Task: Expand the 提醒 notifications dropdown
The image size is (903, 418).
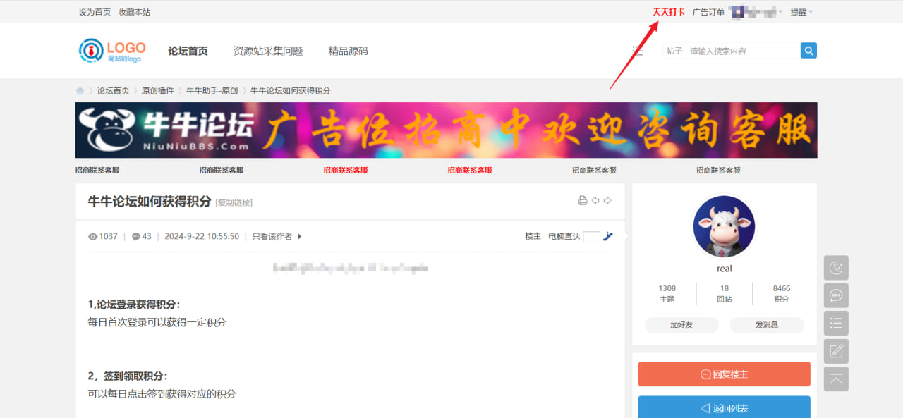Action: 801,12
